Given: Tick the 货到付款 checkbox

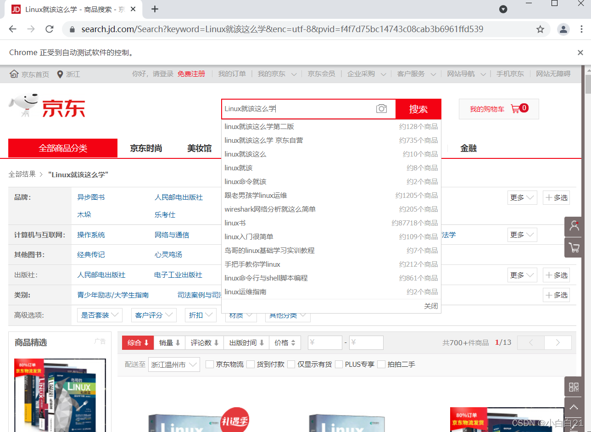Looking at the screenshot, I should (x=251, y=365).
